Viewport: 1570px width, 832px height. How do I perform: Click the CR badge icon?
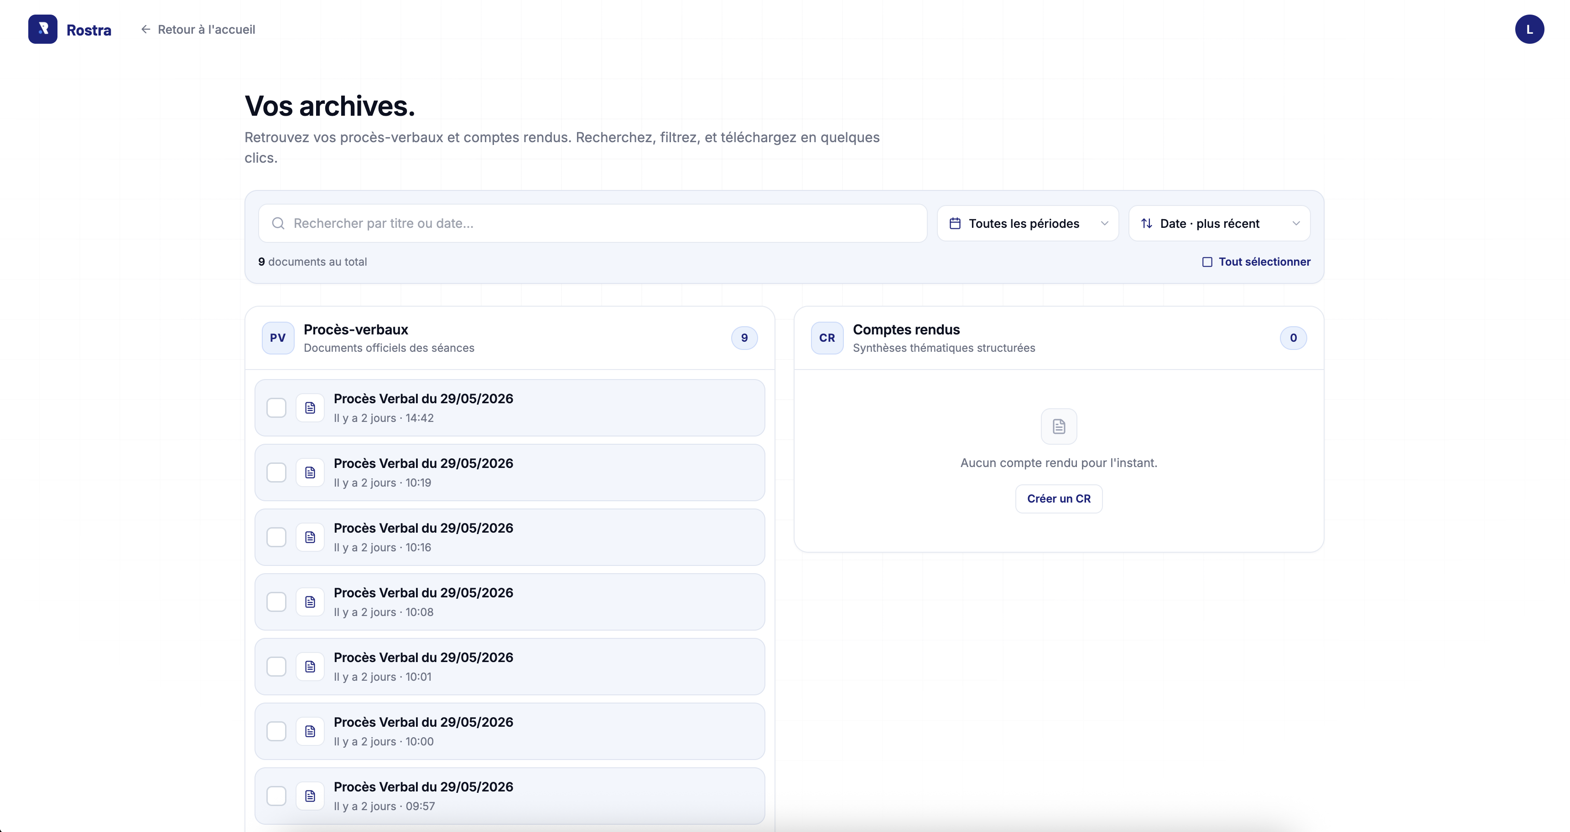[827, 338]
